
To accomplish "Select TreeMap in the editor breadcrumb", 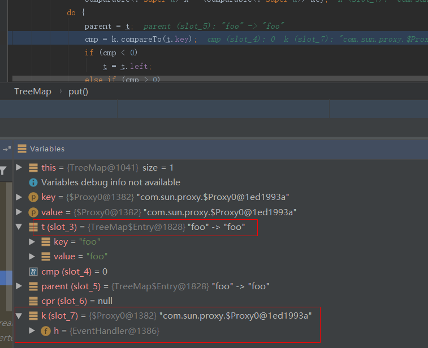I will (33, 92).
